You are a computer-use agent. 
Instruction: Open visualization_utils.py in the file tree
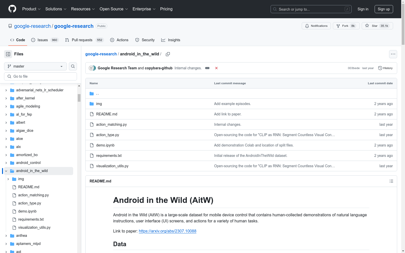[x=34, y=228]
